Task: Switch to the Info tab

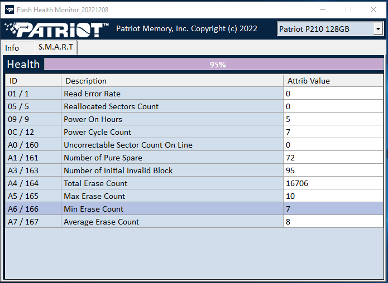Action: 12,48
